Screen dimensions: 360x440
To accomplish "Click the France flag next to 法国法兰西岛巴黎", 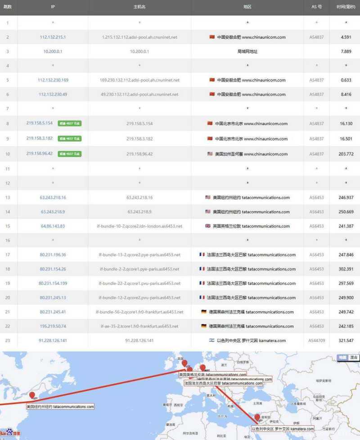I will pyautogui.click(x=201, y=255).
